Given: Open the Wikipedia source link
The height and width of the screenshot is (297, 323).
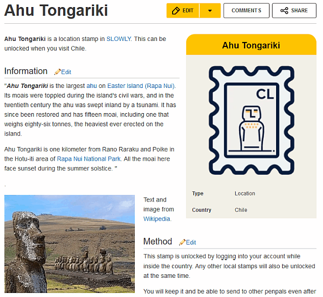Looking at the screenshot, I should point(156,219).
